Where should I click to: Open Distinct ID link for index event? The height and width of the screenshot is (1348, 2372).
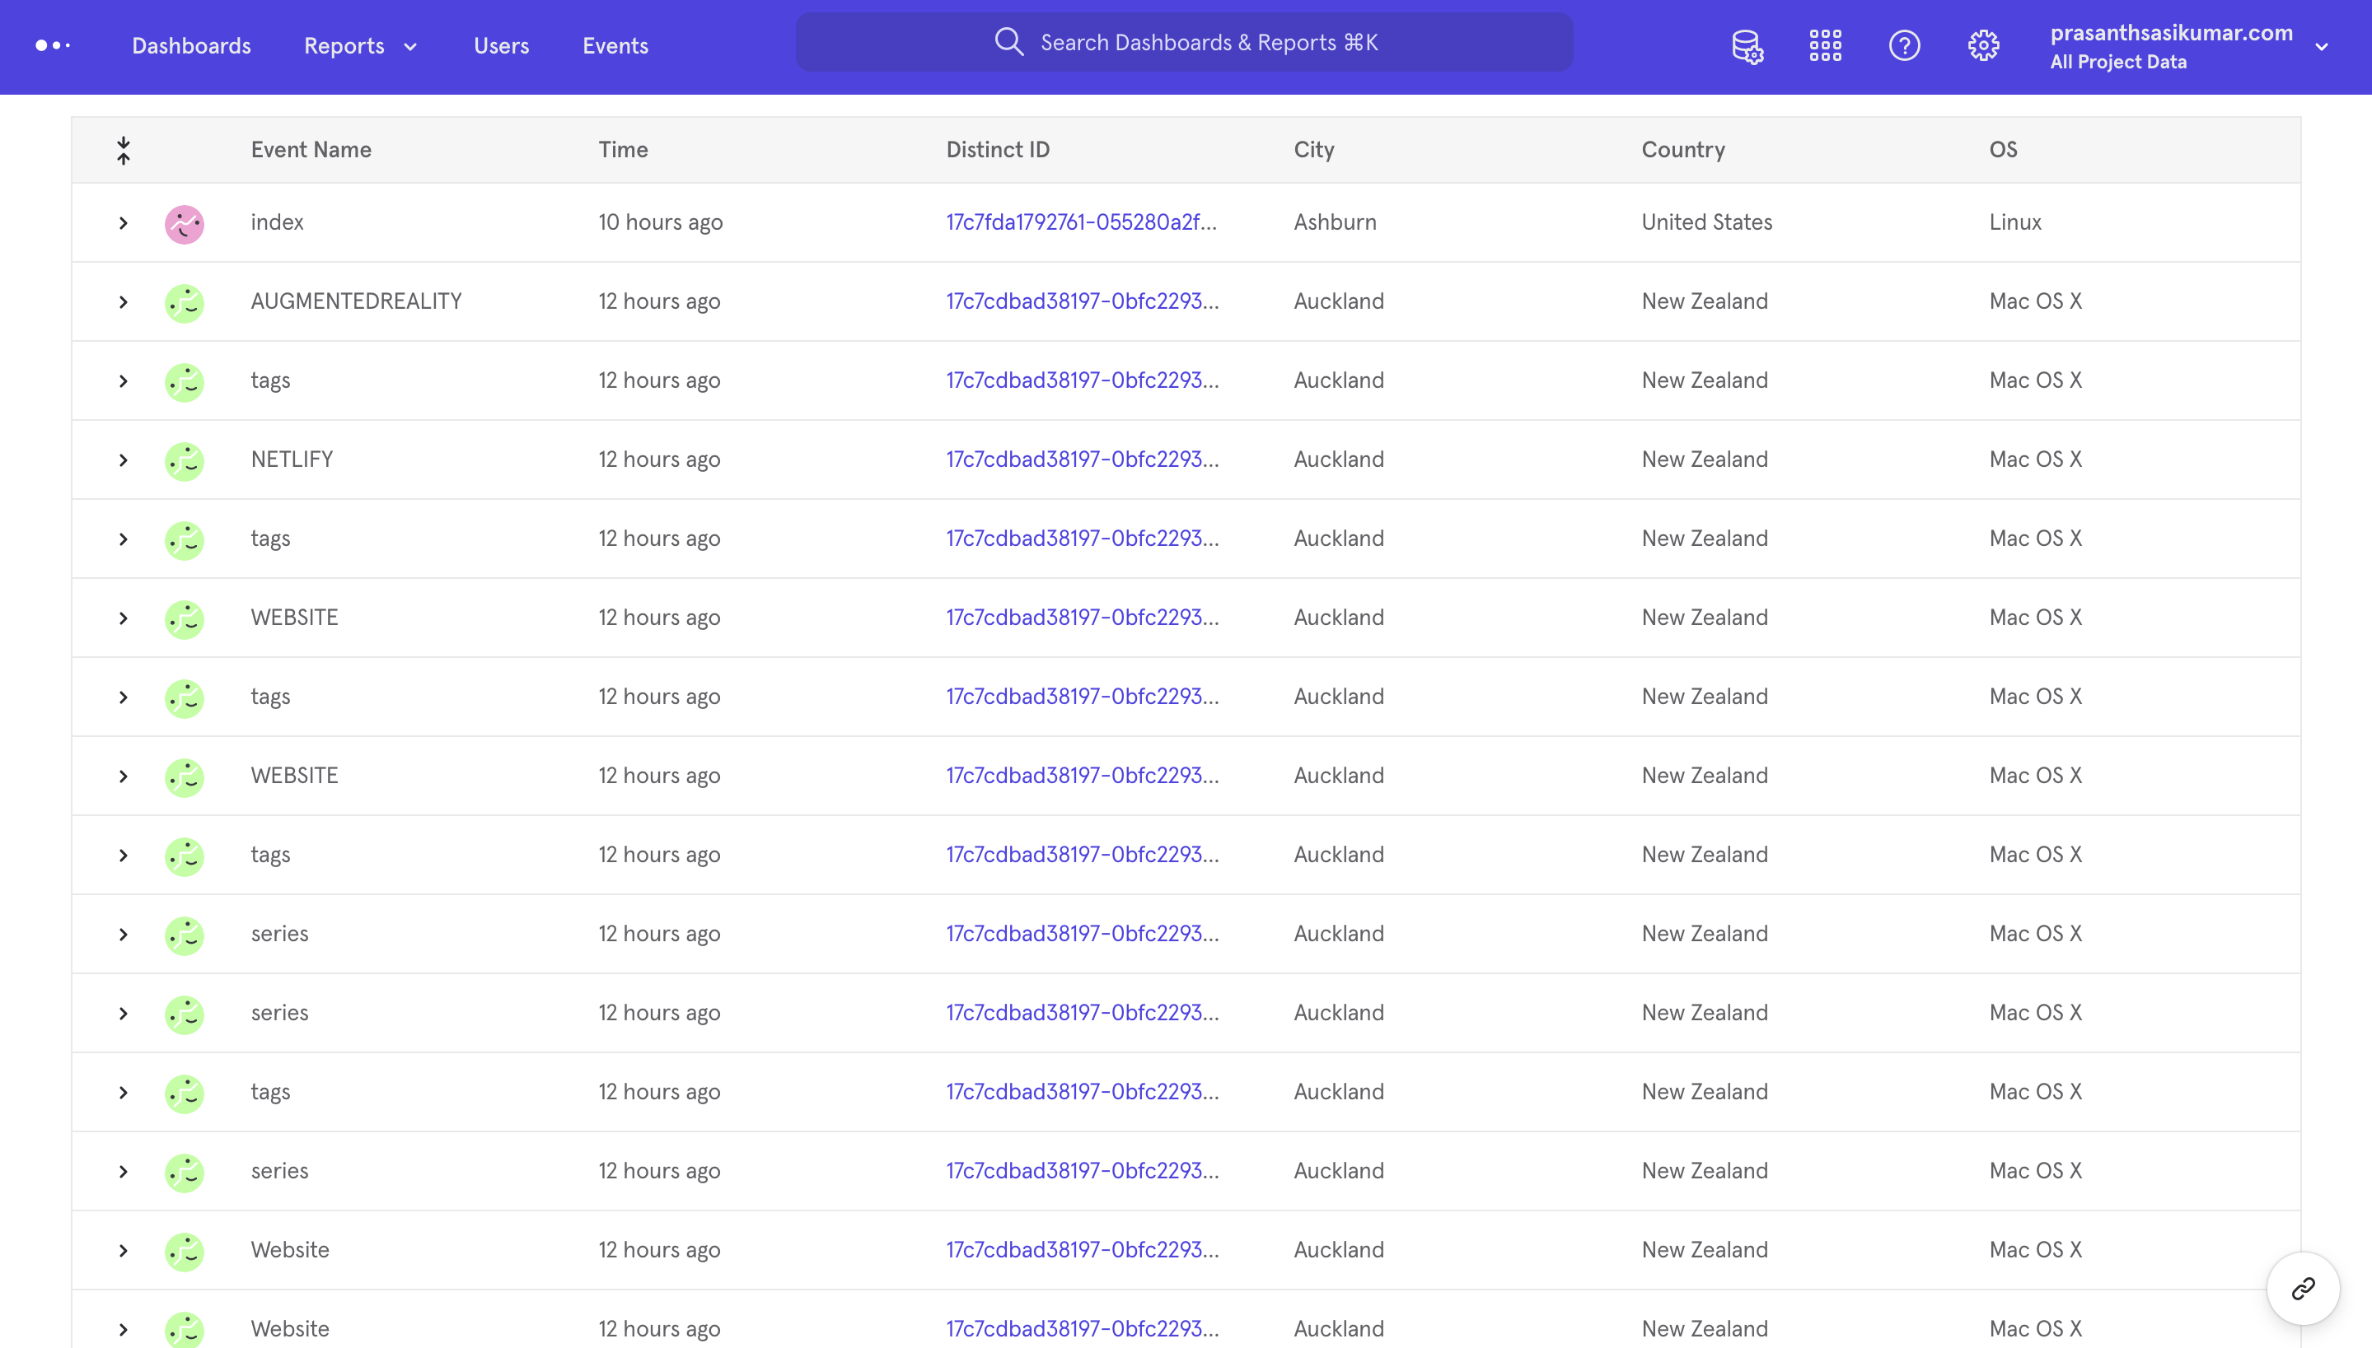[x=1081, y=222]
